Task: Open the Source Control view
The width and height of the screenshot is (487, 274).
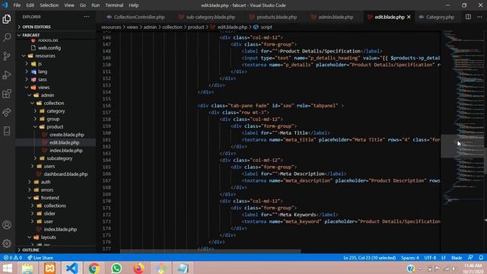Action: 7,56
